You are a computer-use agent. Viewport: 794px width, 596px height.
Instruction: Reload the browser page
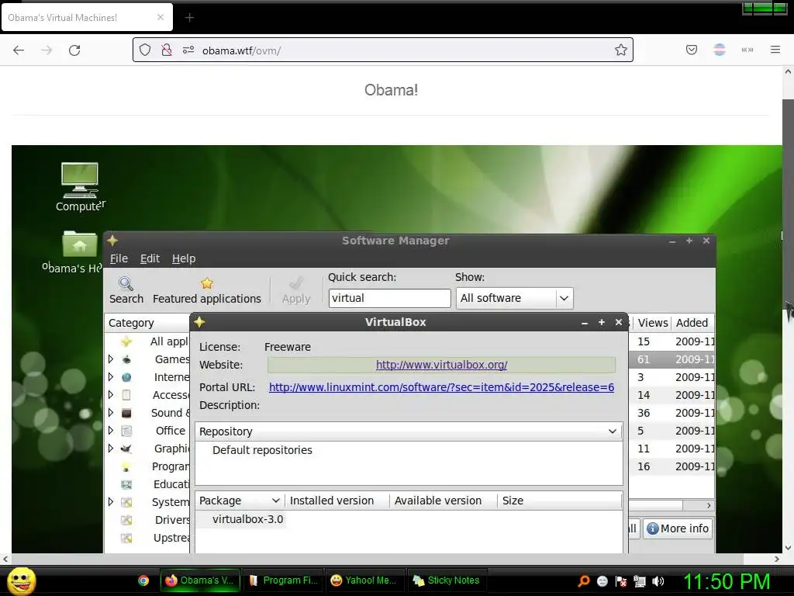click(x=74, y=50)
